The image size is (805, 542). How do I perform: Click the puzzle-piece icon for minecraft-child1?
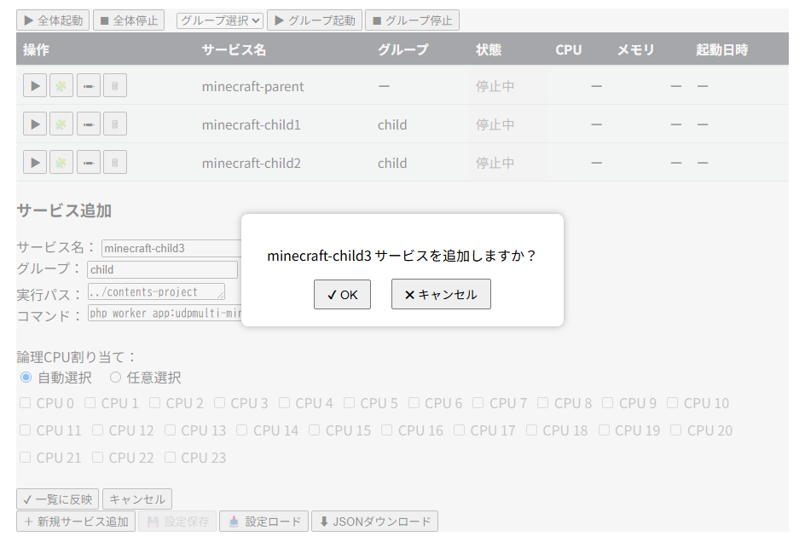click(61, 124)
